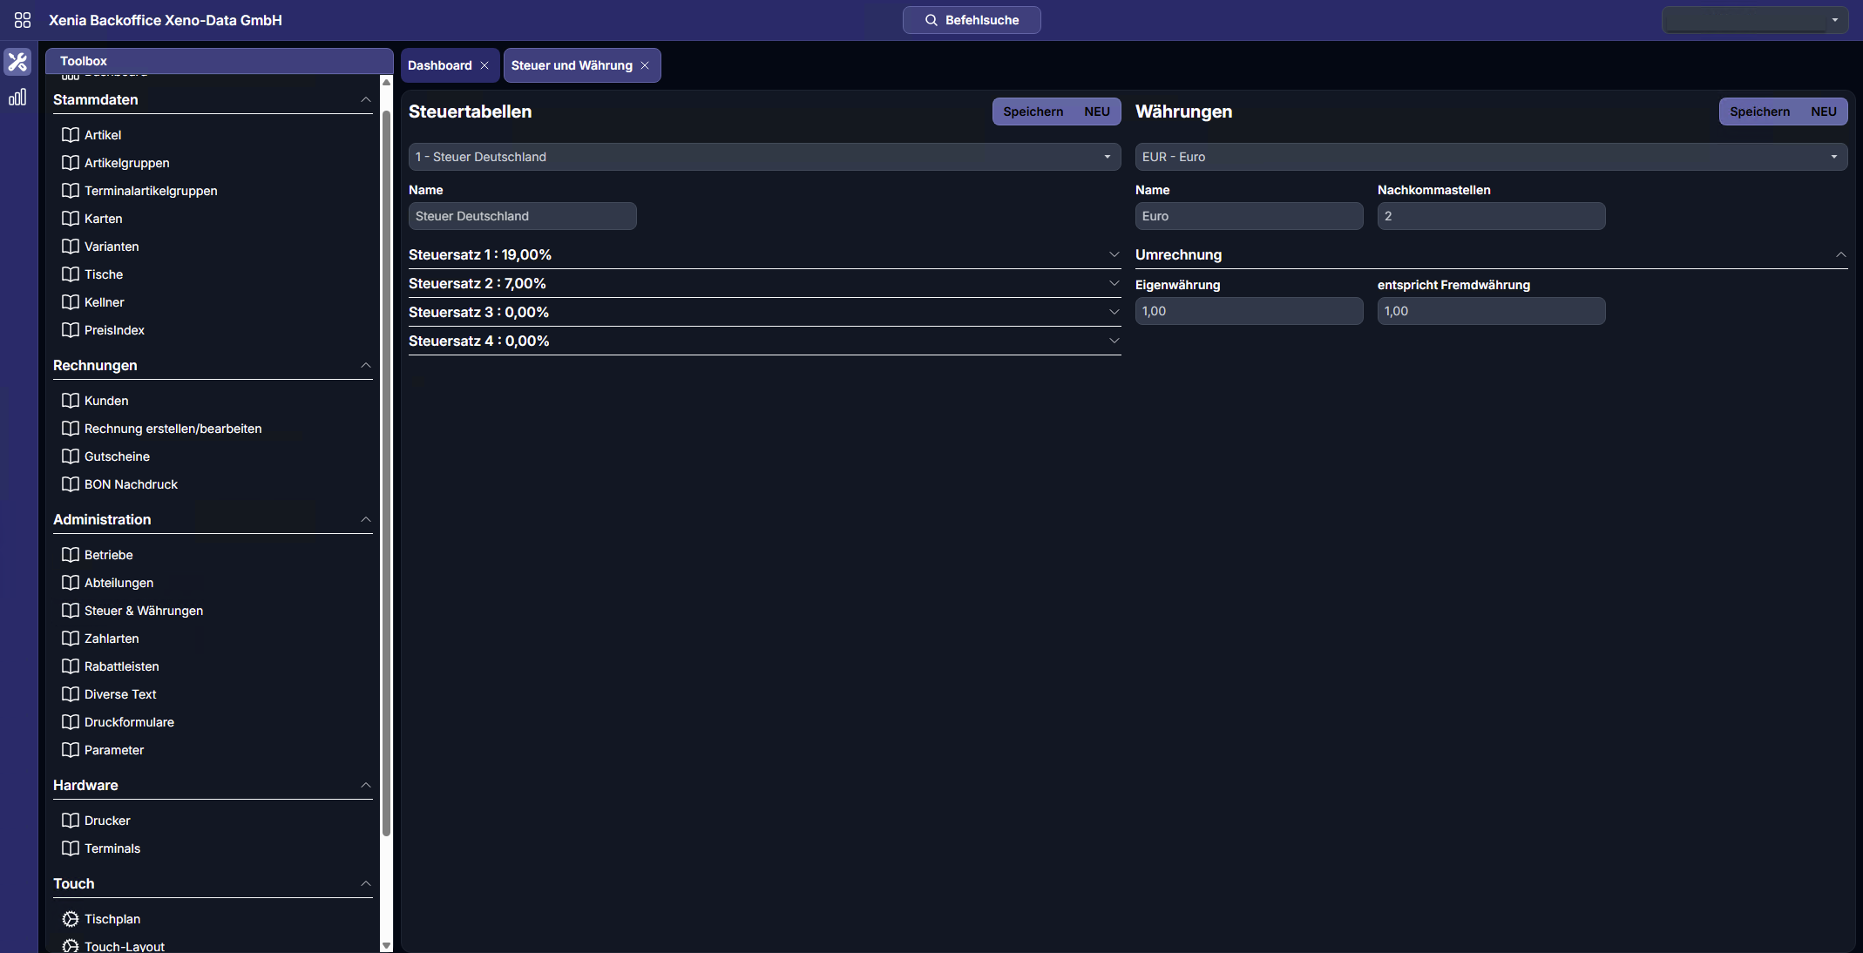Viewport: 1863px width, 953px height.
Task: Open the Steuer Deutschland tax table dropdown
Action: [764, 157]
